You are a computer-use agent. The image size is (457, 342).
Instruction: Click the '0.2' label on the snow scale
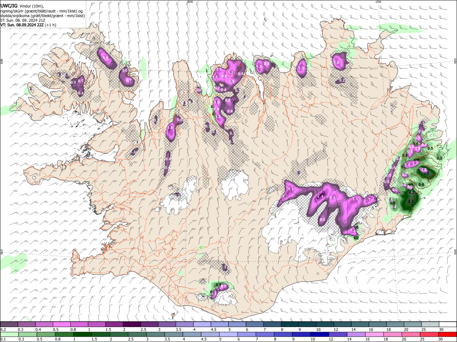(x=3, y=330)
